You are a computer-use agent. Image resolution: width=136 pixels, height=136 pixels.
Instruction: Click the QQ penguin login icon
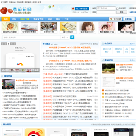coord(73,9)
